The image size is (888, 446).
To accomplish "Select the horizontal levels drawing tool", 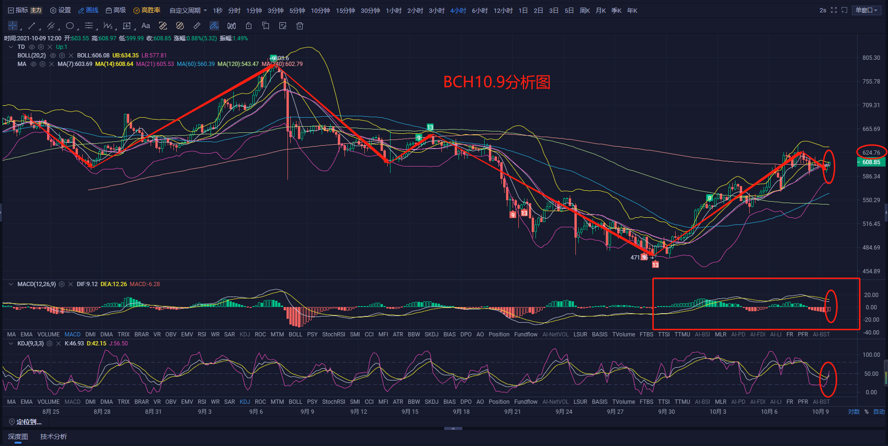I will [89, 26].
